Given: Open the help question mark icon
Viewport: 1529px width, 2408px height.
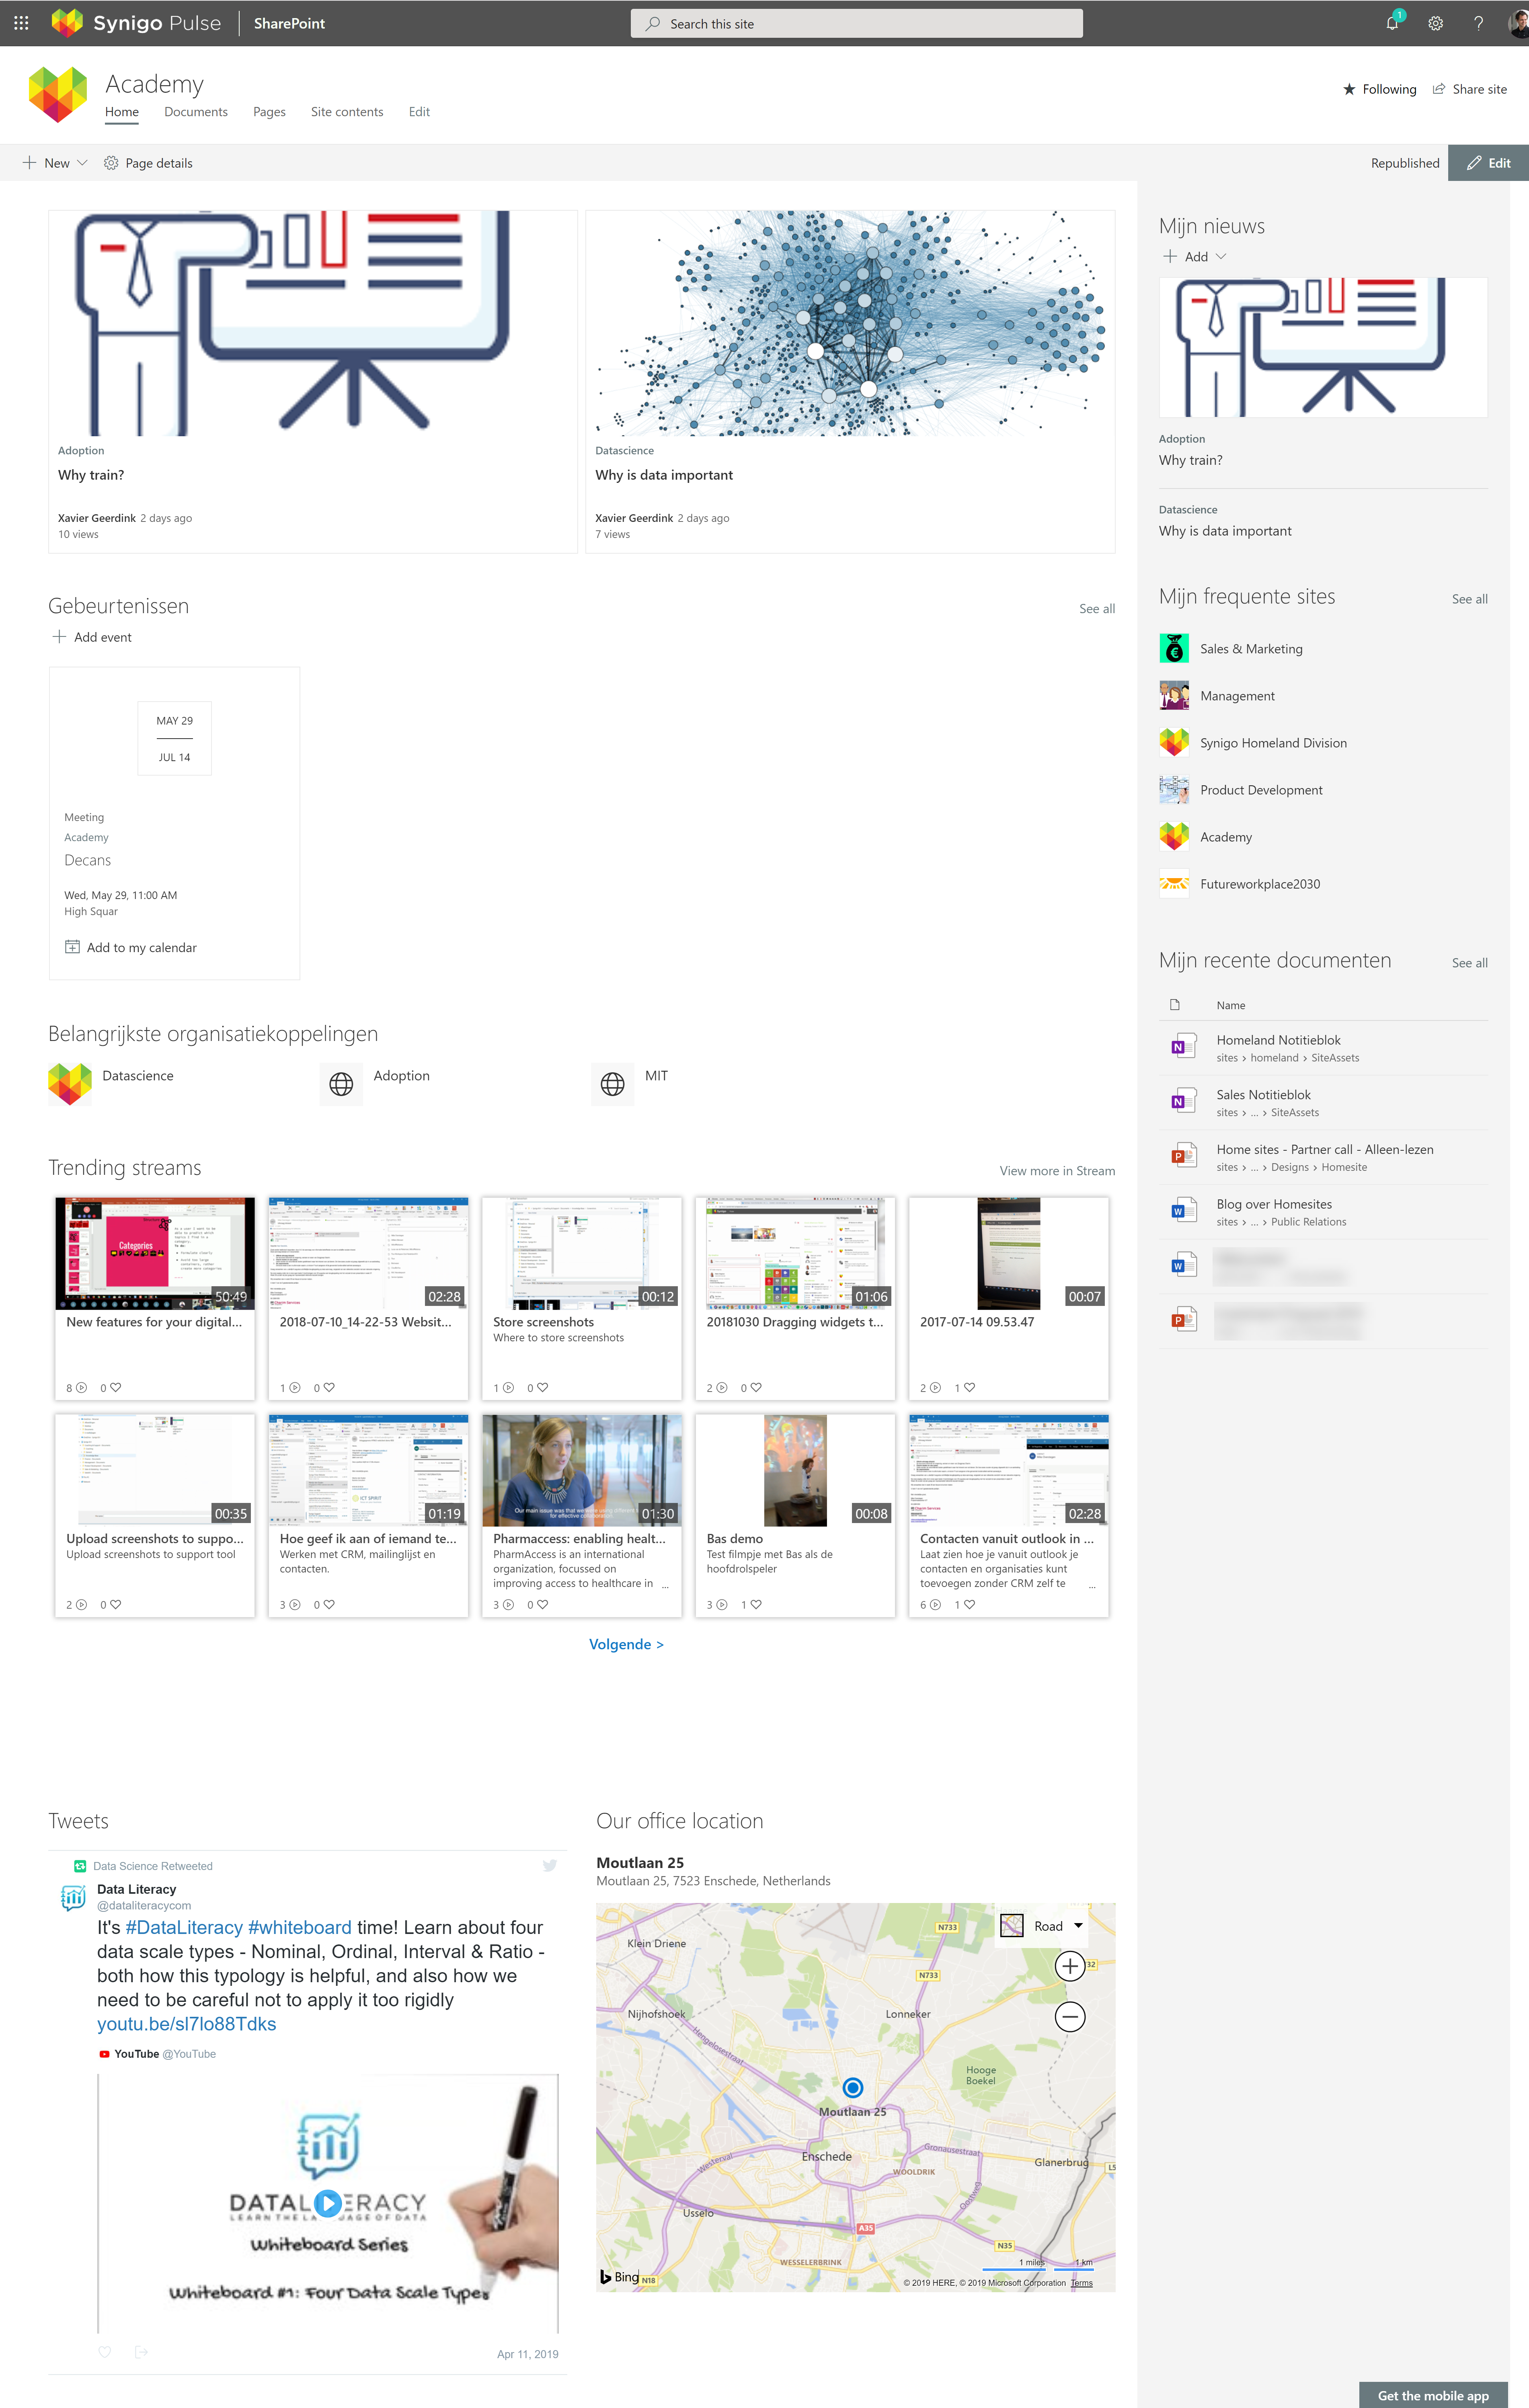Looking at the screenshot, I should click(1478, 23).
